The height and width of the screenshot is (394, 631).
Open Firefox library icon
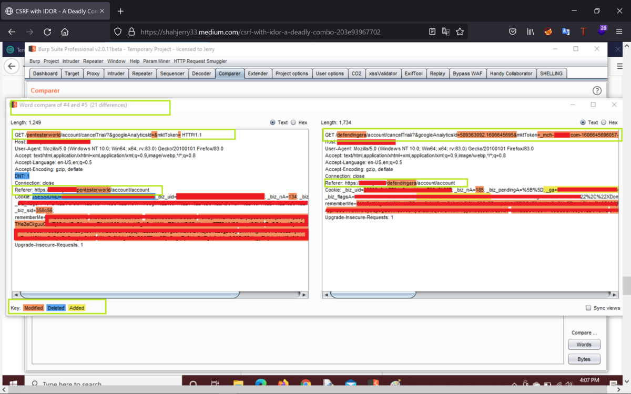pos(531,32)
